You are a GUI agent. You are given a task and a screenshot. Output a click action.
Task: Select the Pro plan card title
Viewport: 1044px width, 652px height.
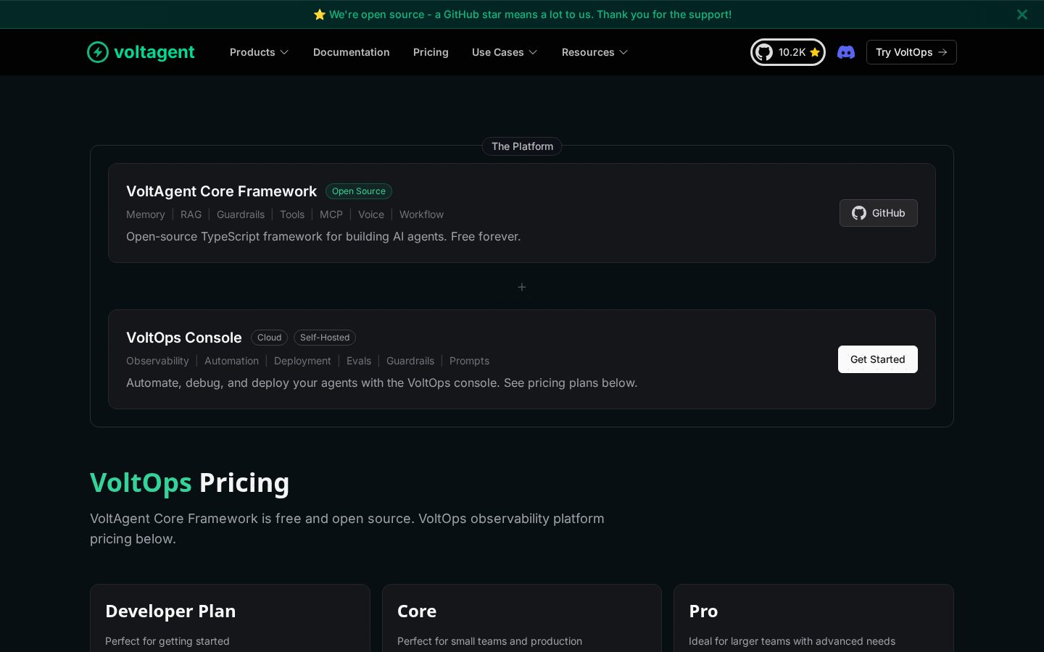click(x=703, y=611)
